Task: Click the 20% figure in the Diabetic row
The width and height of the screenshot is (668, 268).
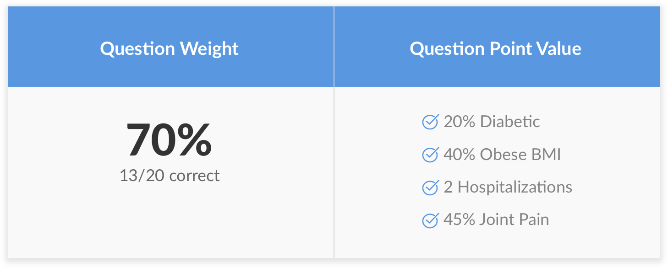Action: coord(460,122)
